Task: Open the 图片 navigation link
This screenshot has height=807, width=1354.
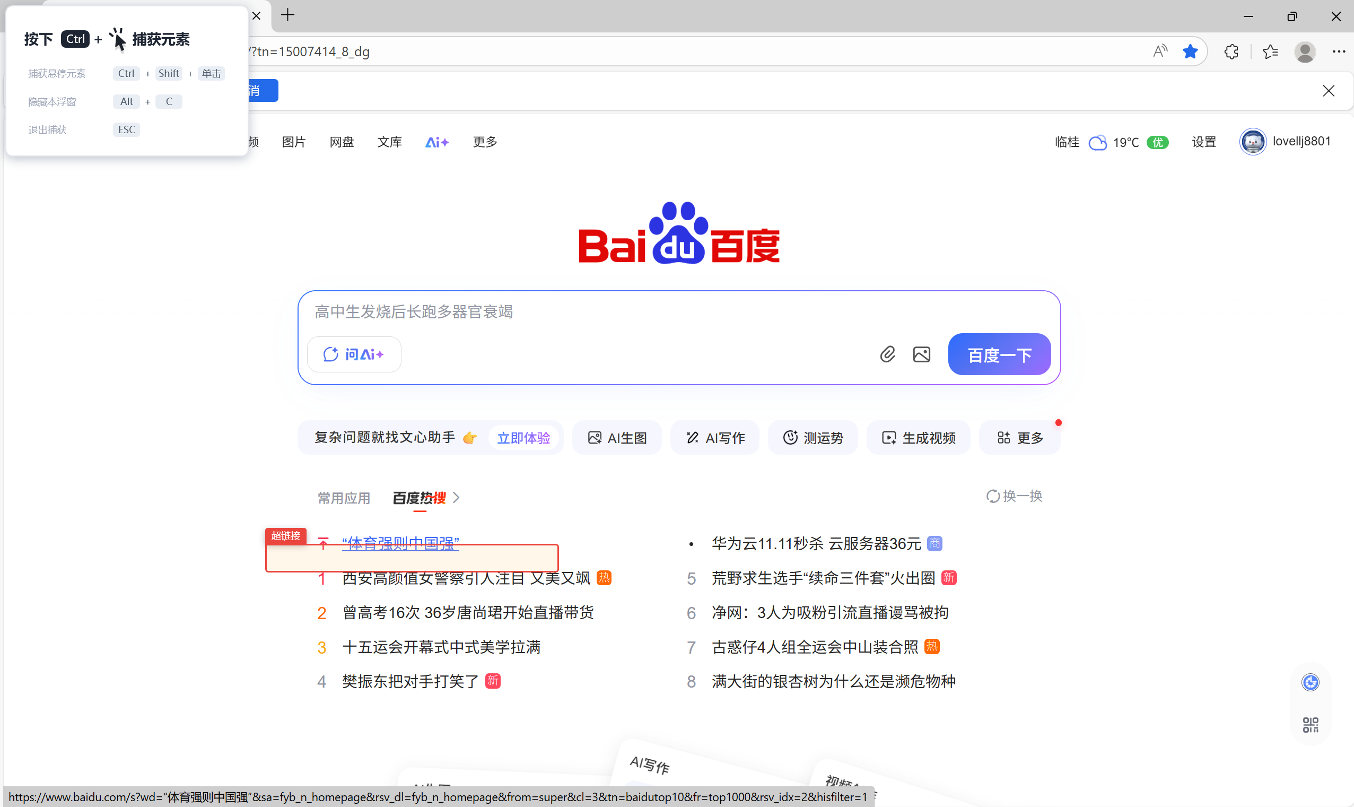Action: click(294, 142)
